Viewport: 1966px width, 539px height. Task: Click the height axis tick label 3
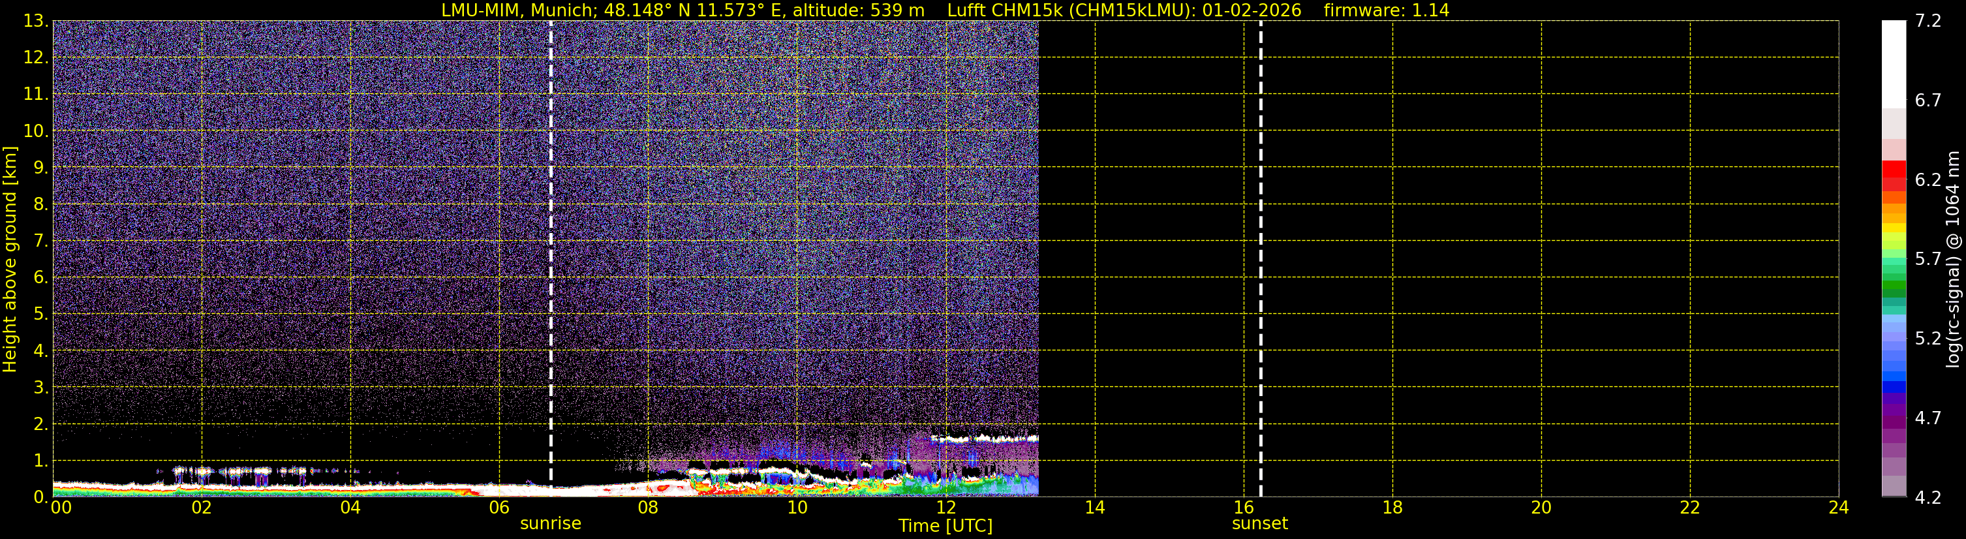tap(40, 387)
